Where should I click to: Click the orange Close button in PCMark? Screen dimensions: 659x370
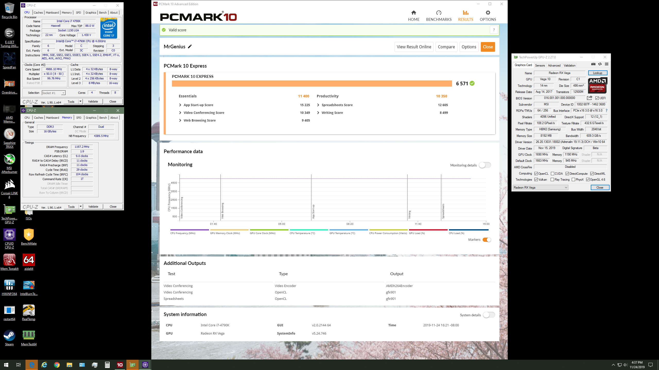[488, 47]
